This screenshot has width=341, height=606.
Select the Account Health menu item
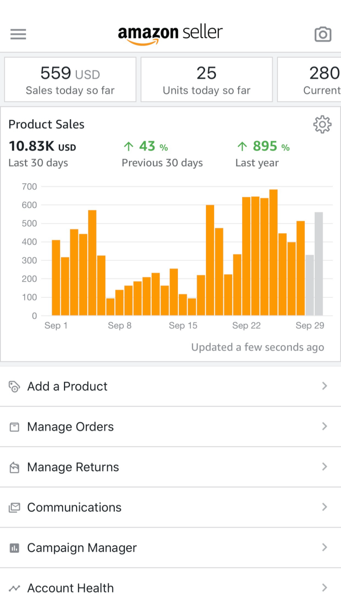tap(70, 588)
